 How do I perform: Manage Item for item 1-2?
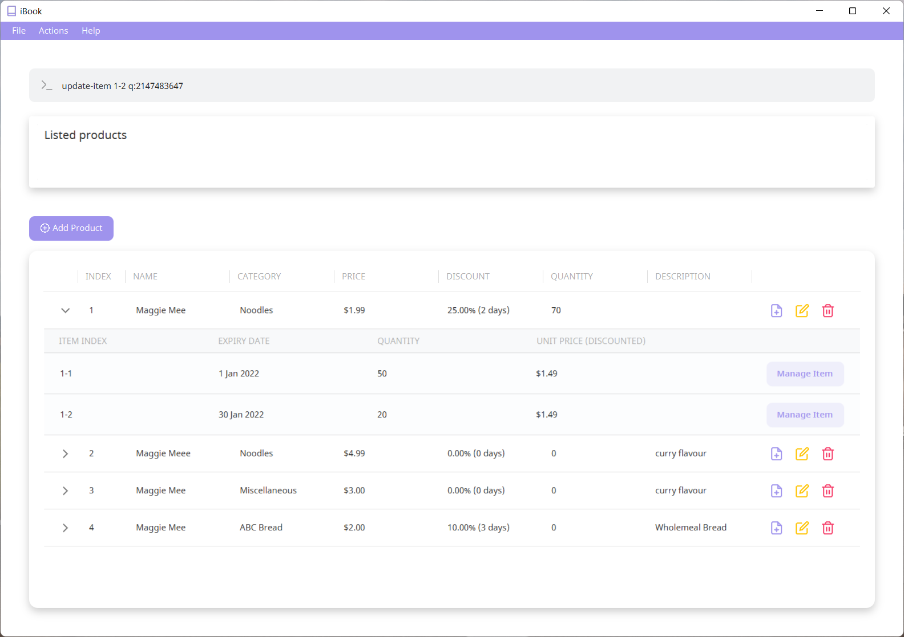pos(805,415)
